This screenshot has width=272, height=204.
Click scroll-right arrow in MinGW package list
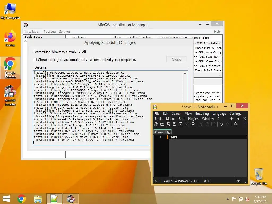pyautogui.click(x=220, y=75)
